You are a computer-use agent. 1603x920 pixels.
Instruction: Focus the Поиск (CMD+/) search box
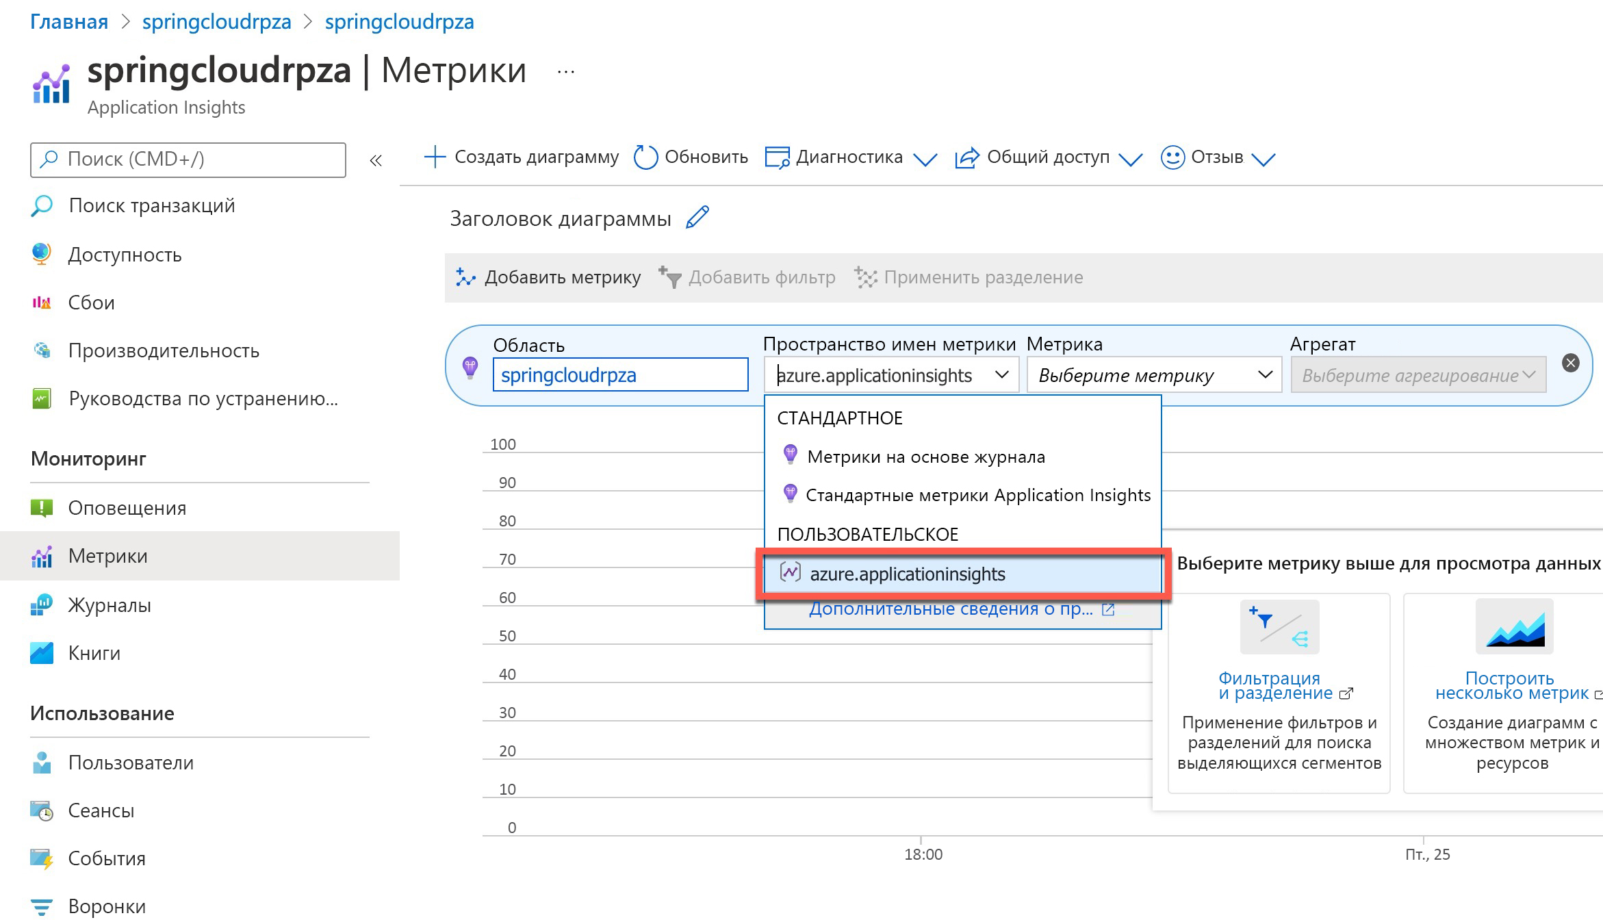(x=188, y=160)
